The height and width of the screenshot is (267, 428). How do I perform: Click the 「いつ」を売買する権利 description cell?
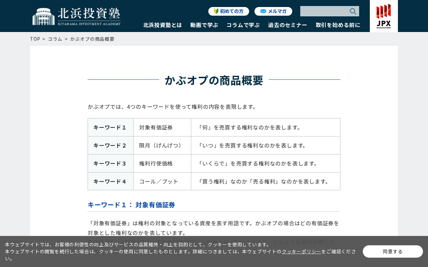[x=266, y=146]
